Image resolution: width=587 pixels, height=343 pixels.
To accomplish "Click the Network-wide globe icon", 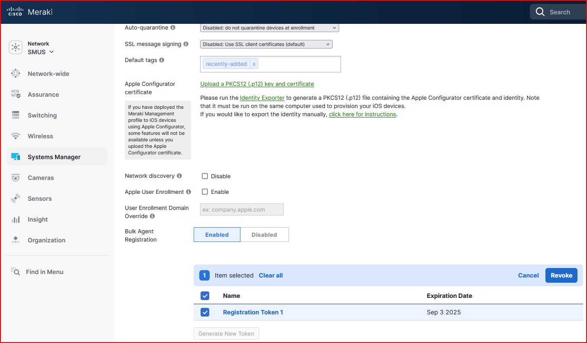I will [16, 74].
